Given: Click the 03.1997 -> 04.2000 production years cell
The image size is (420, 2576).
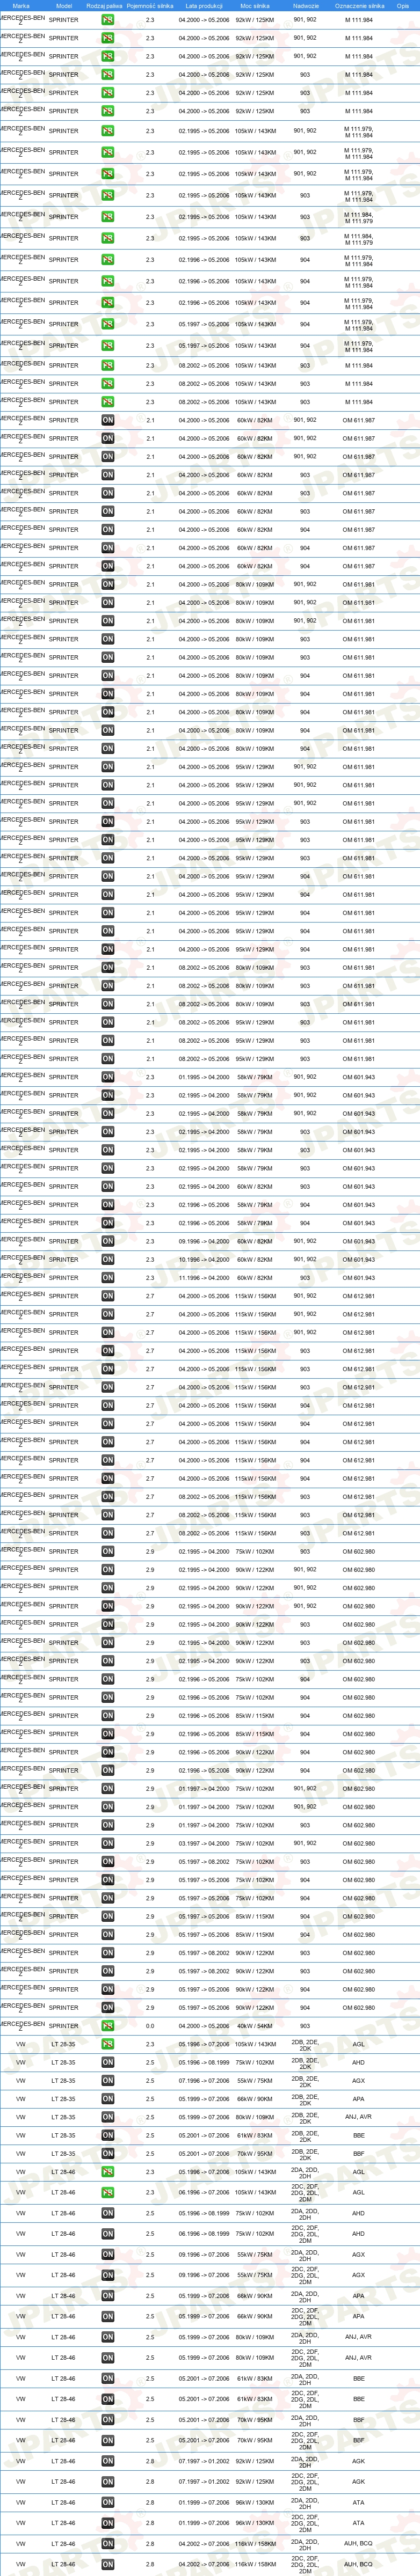Looking at the screenshot, I should pos(204,1843).
